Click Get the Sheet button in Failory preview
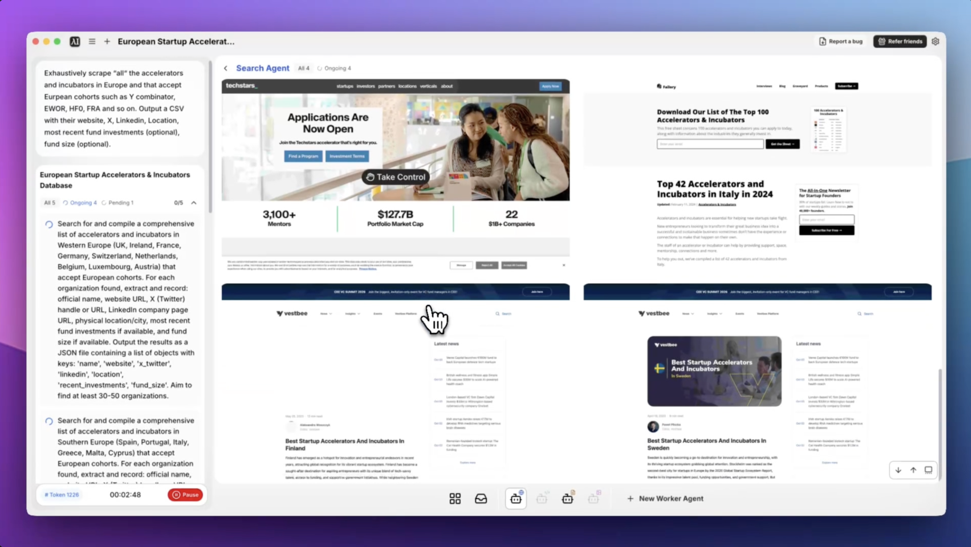This screenshot has height=547, width=971. 783,144
